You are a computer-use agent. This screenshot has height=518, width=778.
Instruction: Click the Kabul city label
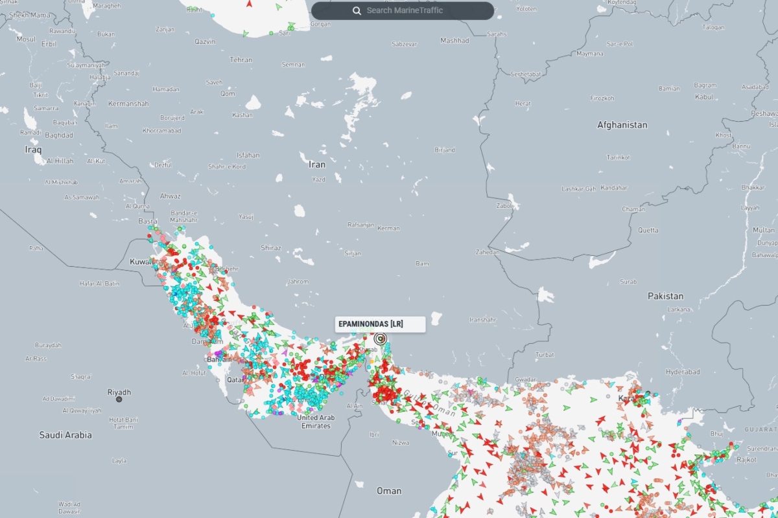705,96
